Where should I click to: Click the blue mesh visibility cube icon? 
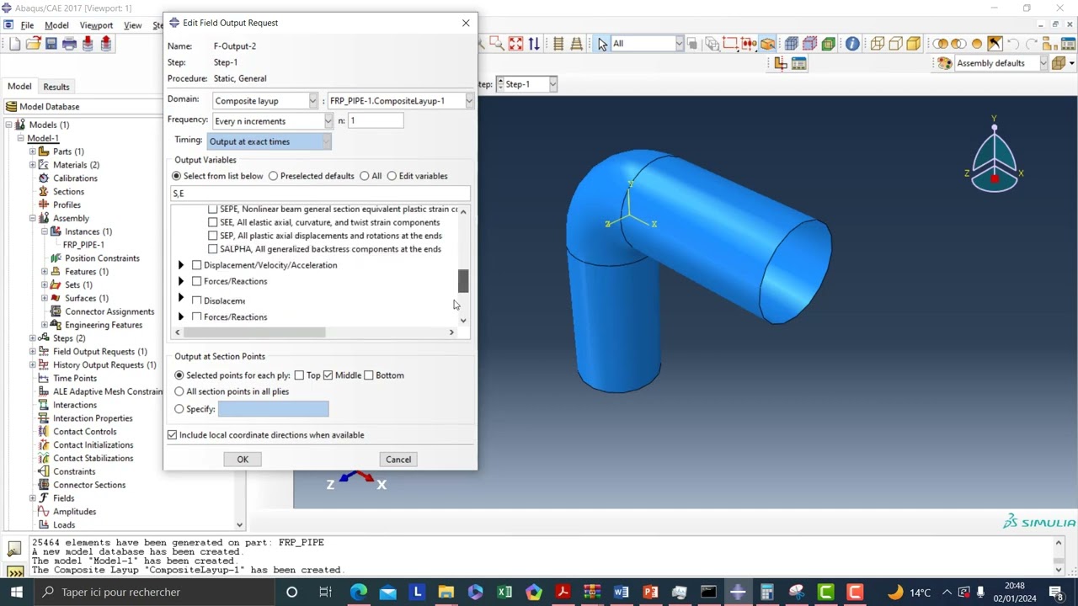coord(792,44)
